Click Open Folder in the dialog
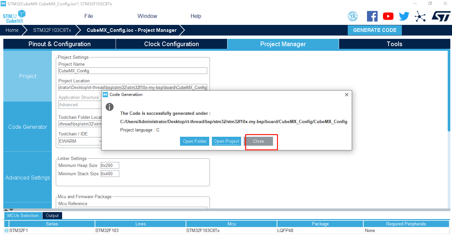The image size is (452, 235). point(195,141)
